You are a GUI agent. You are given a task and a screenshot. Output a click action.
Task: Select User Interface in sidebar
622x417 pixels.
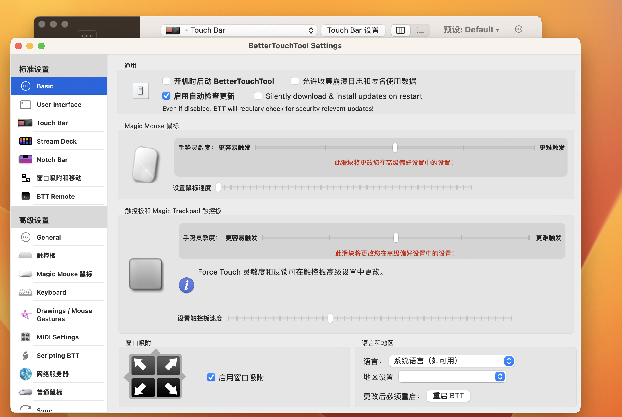click(x=59, y=105)
